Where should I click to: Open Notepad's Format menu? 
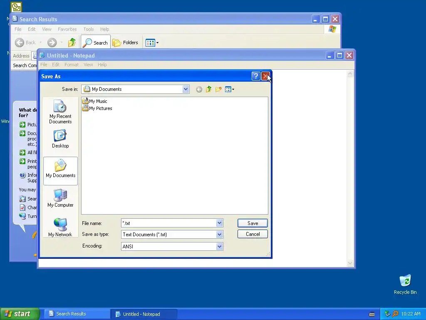coord(72,65)
